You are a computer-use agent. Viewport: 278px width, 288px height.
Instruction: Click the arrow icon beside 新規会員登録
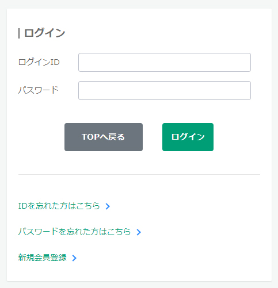pyautogui.click(x=74, y=258)
